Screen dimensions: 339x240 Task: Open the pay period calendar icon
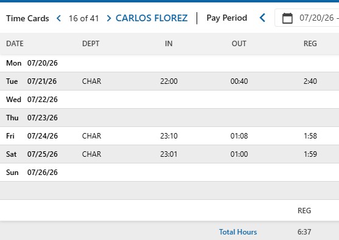(287, 18)
